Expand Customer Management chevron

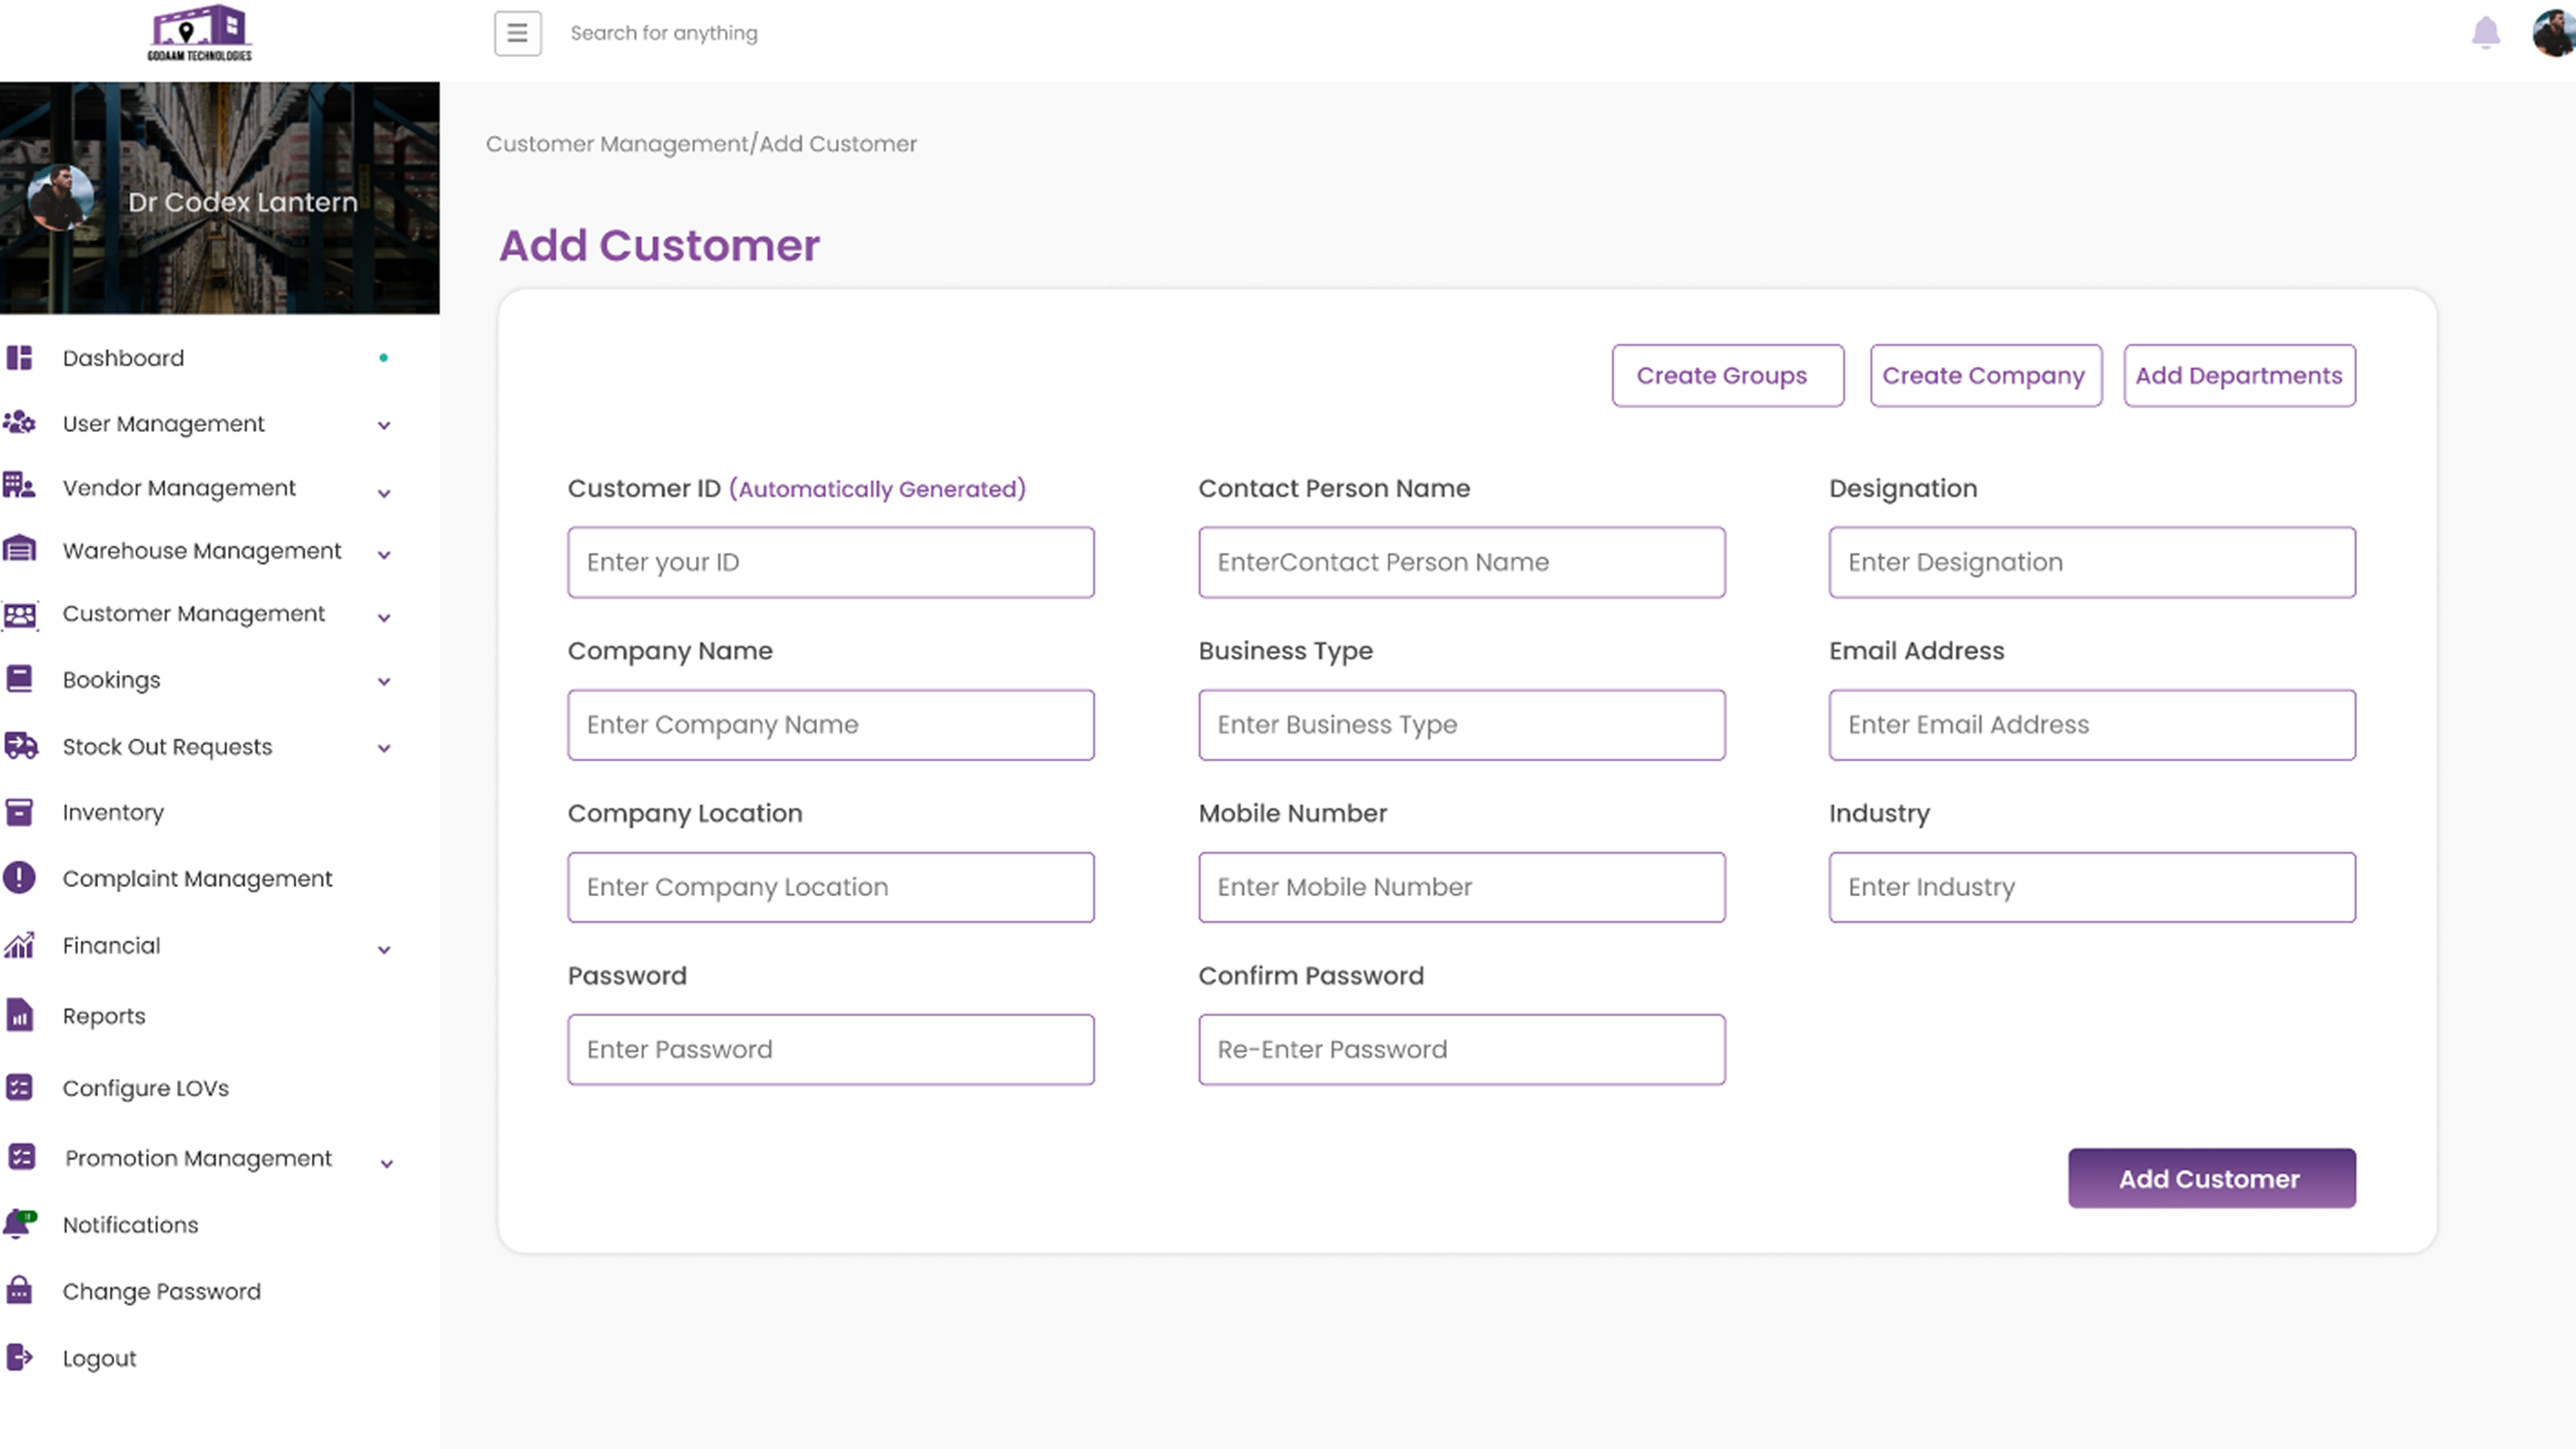[384, 617]
